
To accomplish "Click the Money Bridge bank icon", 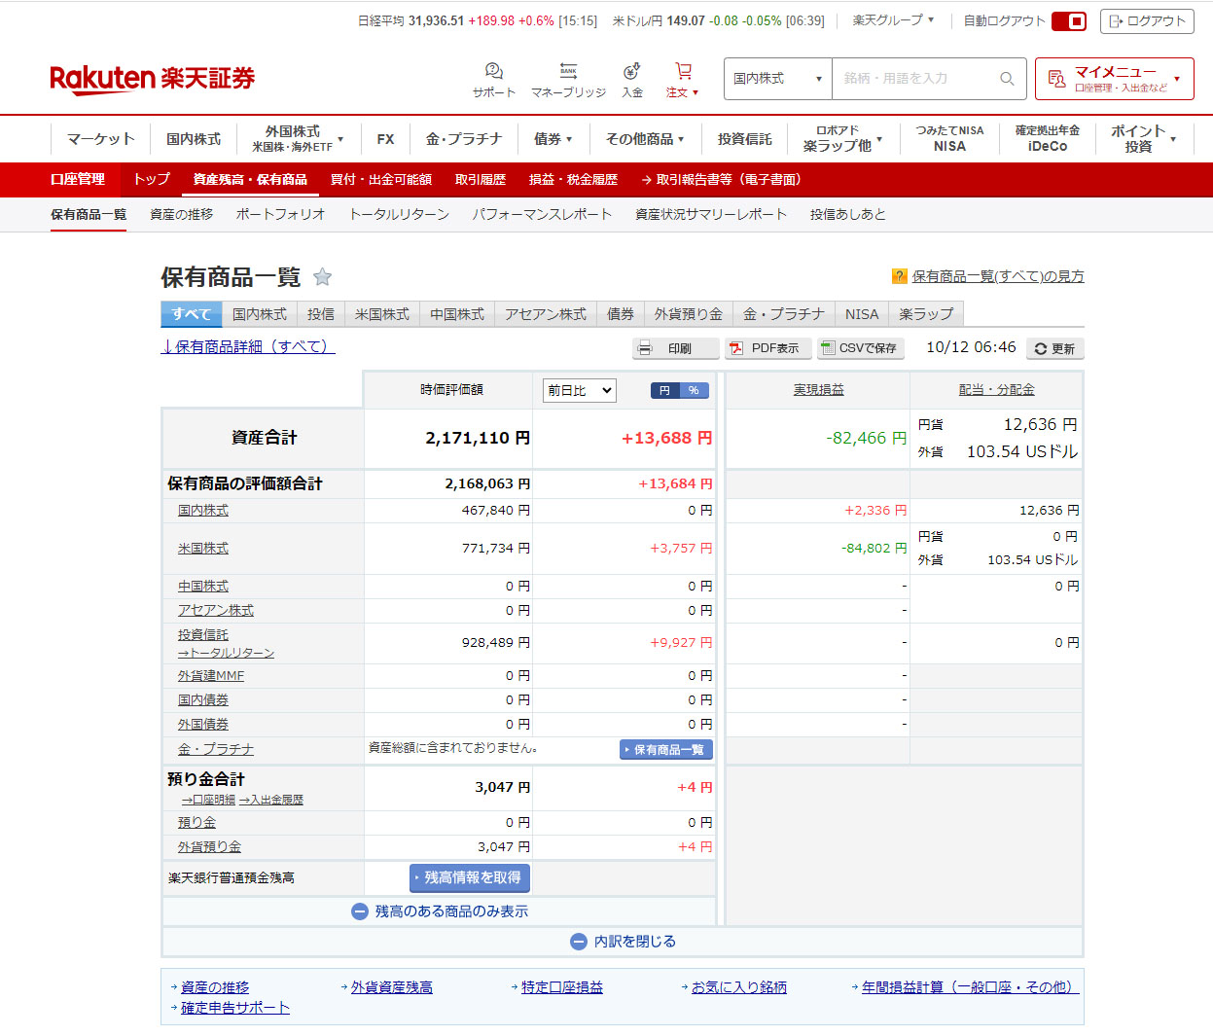I will pyautogui.click(x=568, y=72).
